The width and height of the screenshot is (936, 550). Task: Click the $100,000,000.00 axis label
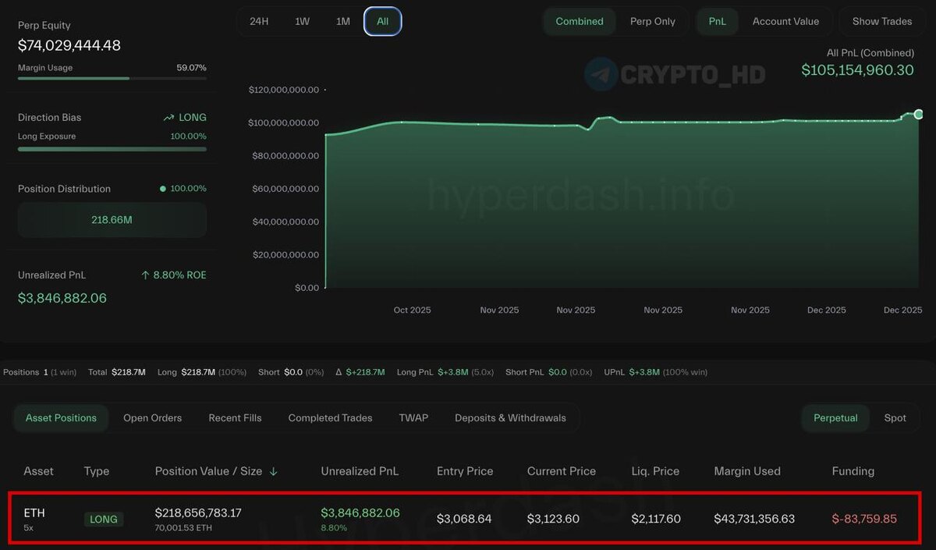tap(284, 122)
